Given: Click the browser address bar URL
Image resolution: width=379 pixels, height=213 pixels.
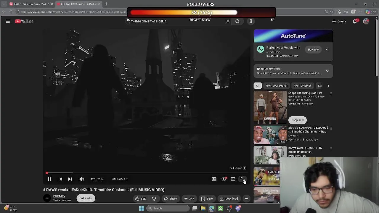Looking at the screenshot, I should pyautogui.click(x=74, y=12).
